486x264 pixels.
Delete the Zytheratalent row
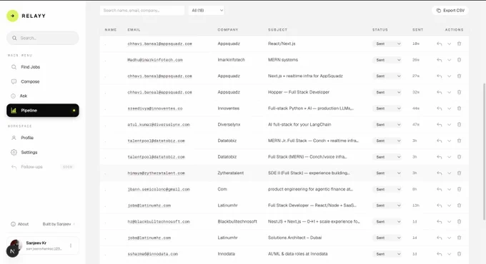coord(459,173)
